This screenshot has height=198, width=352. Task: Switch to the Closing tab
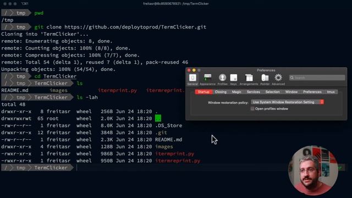pyautogui.click(x=221, y=92)
